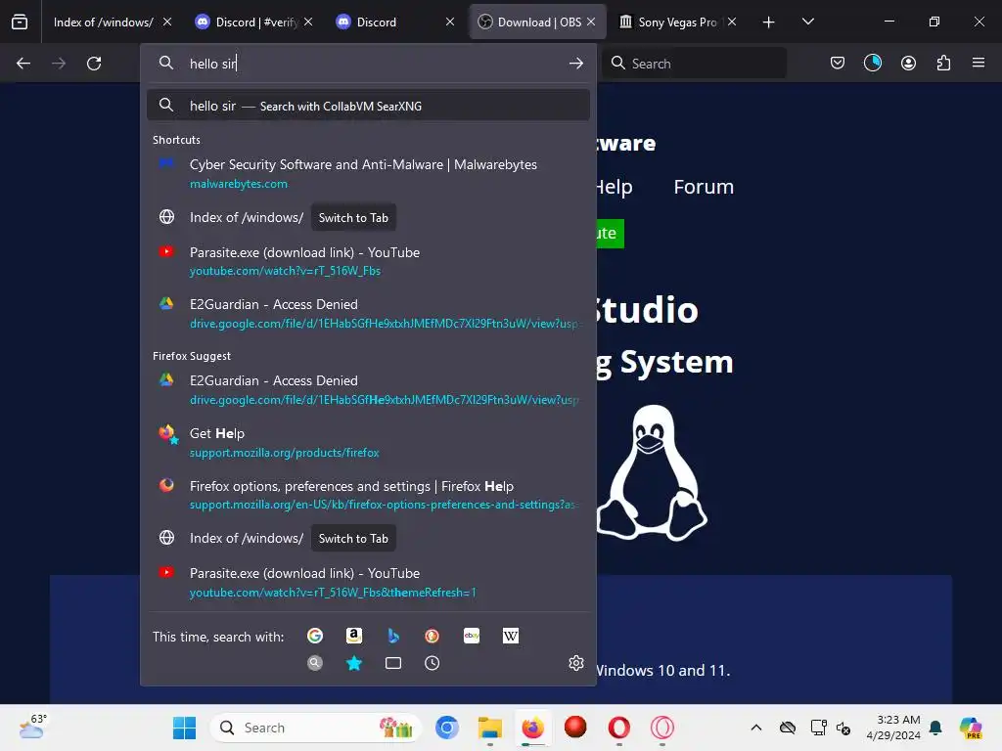This screenshot has height=751, width=1002.
Task: Click Switch to Tab under Firefox Suggest
Action: click(353, 539)
